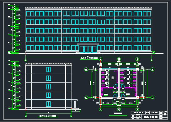Image resolution: width=171 pixels, height=122 pixels.
Task: Select men's room inner door swing arc
Action: 115,86
